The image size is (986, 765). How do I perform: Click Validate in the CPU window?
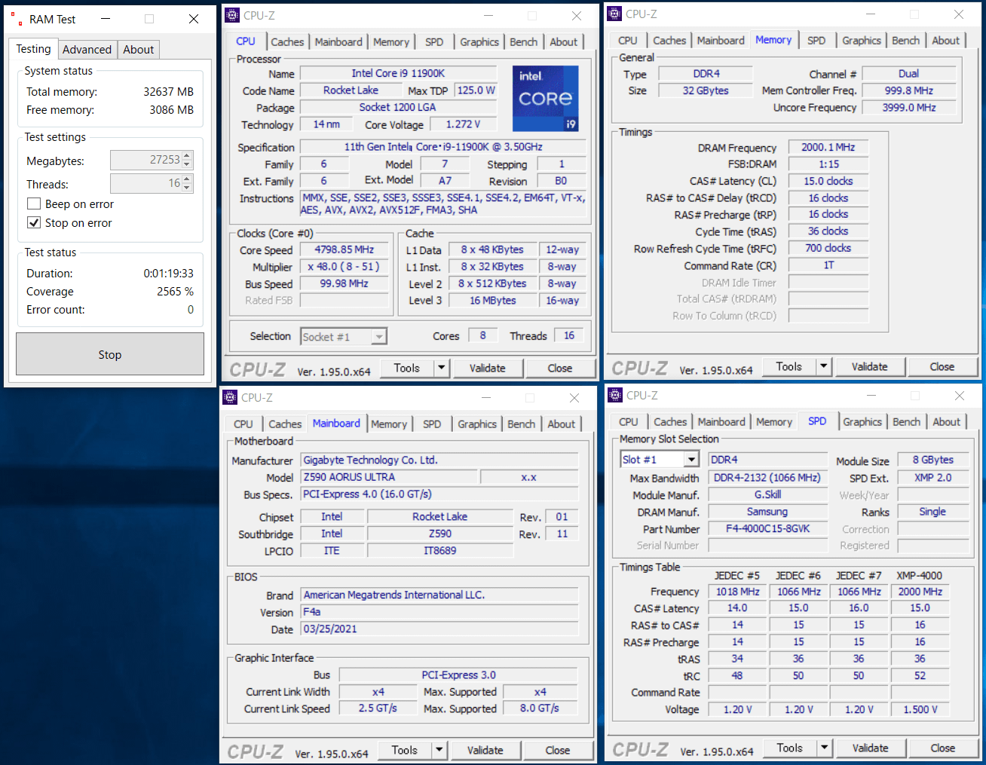488,368
